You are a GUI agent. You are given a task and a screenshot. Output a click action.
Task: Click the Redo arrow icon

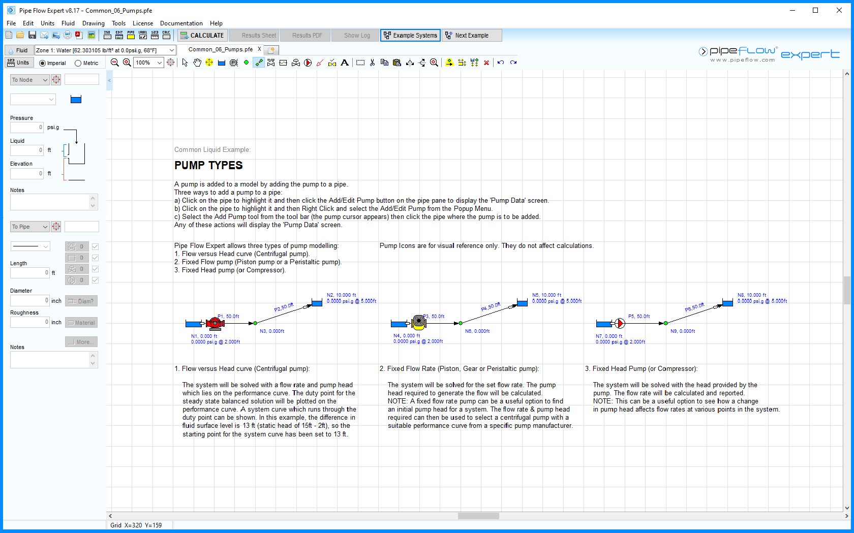pos(513,62)
